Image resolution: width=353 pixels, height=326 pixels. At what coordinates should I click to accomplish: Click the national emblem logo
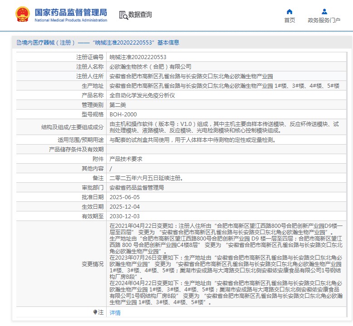coord(21,15)
